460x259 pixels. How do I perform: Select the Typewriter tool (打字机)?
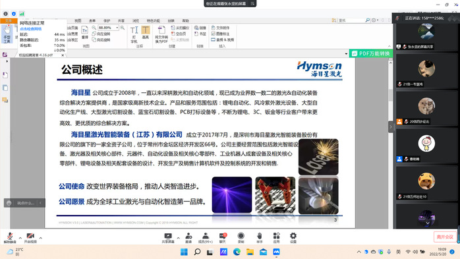pos(134,34)
